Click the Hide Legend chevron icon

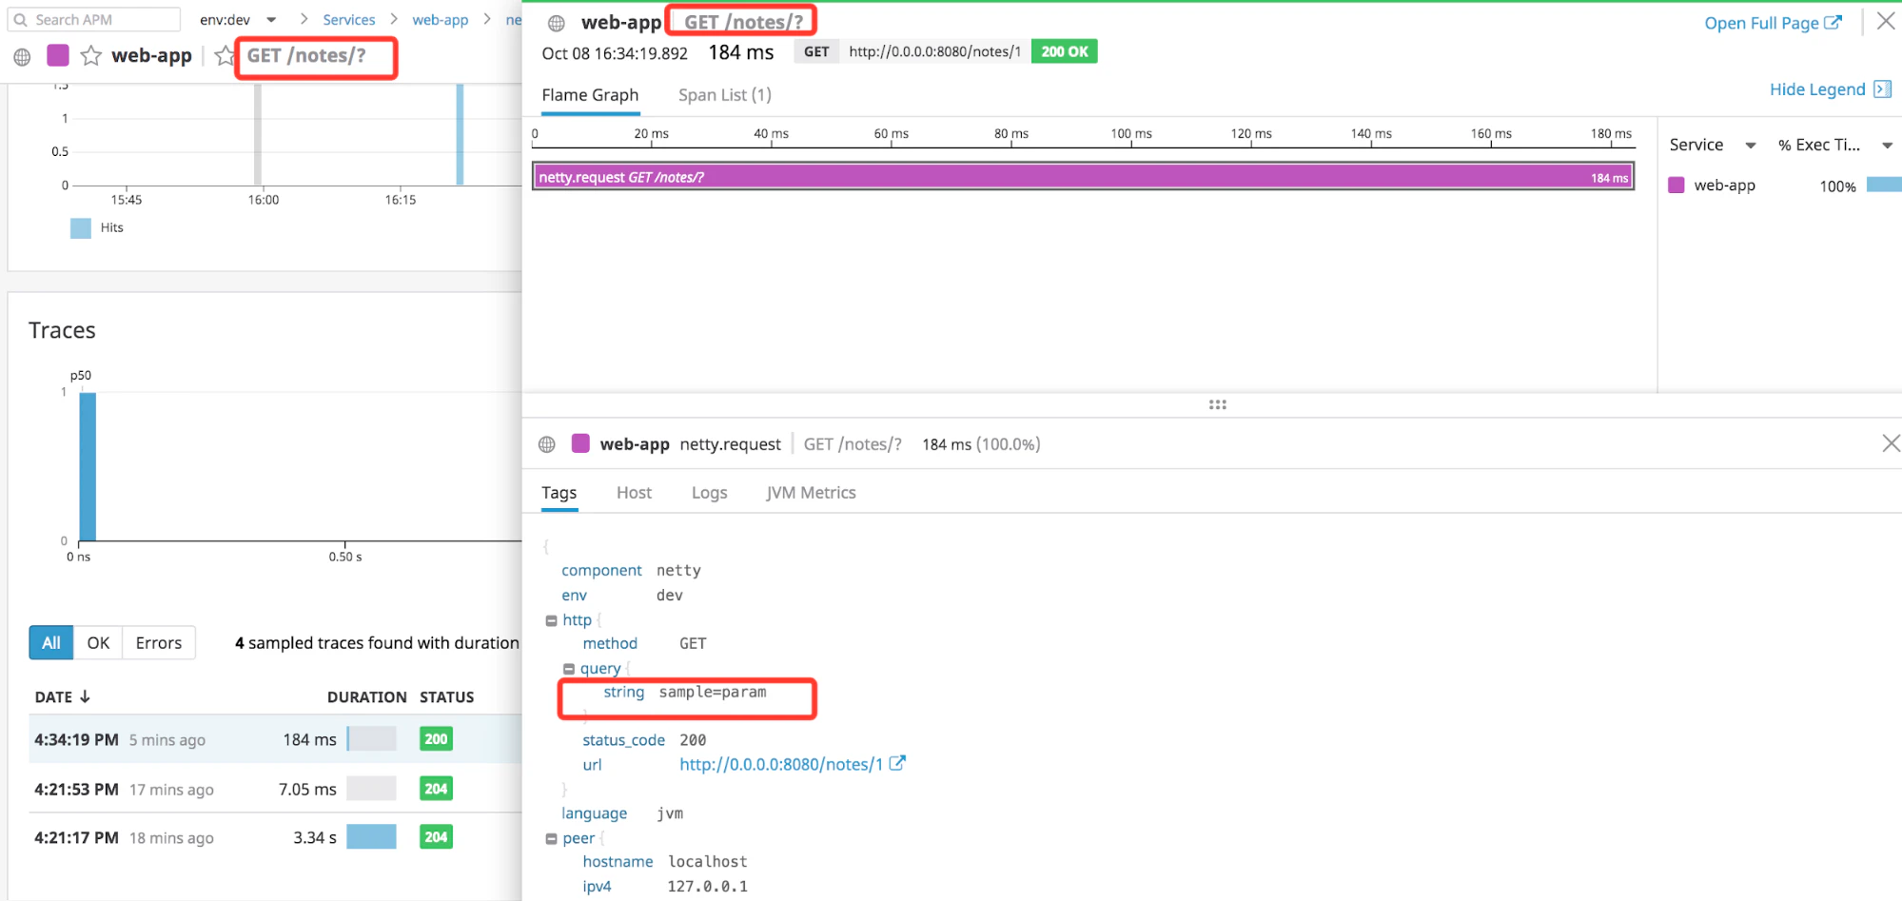pyautogui.click(x=1883, y=88)
